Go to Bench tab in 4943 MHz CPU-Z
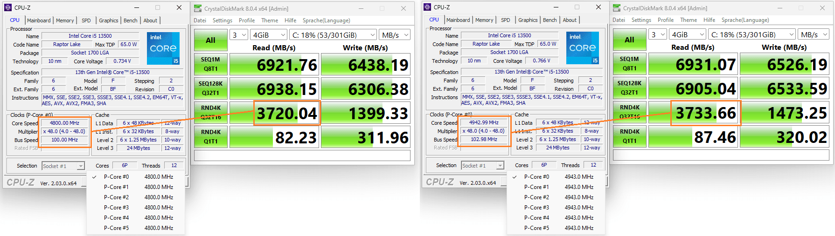835x236 pixels. (x=550, y=20)
